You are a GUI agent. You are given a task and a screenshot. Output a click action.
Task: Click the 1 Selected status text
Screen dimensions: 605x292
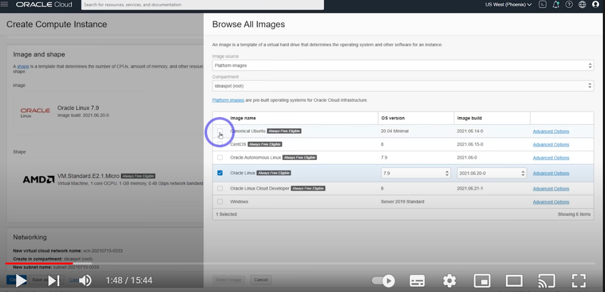(x=226, y=214)
